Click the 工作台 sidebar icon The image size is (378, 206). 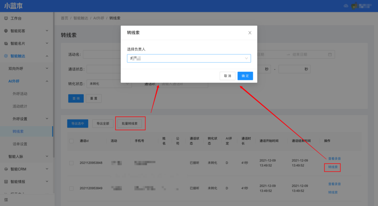tap(6, 18)
